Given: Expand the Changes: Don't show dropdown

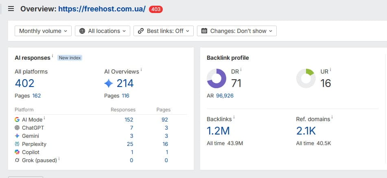Looking at the screenshot, I should tap(237, 31).
